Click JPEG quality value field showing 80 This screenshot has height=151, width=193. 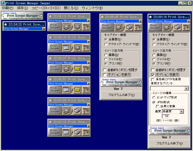(x=166, y=116)
